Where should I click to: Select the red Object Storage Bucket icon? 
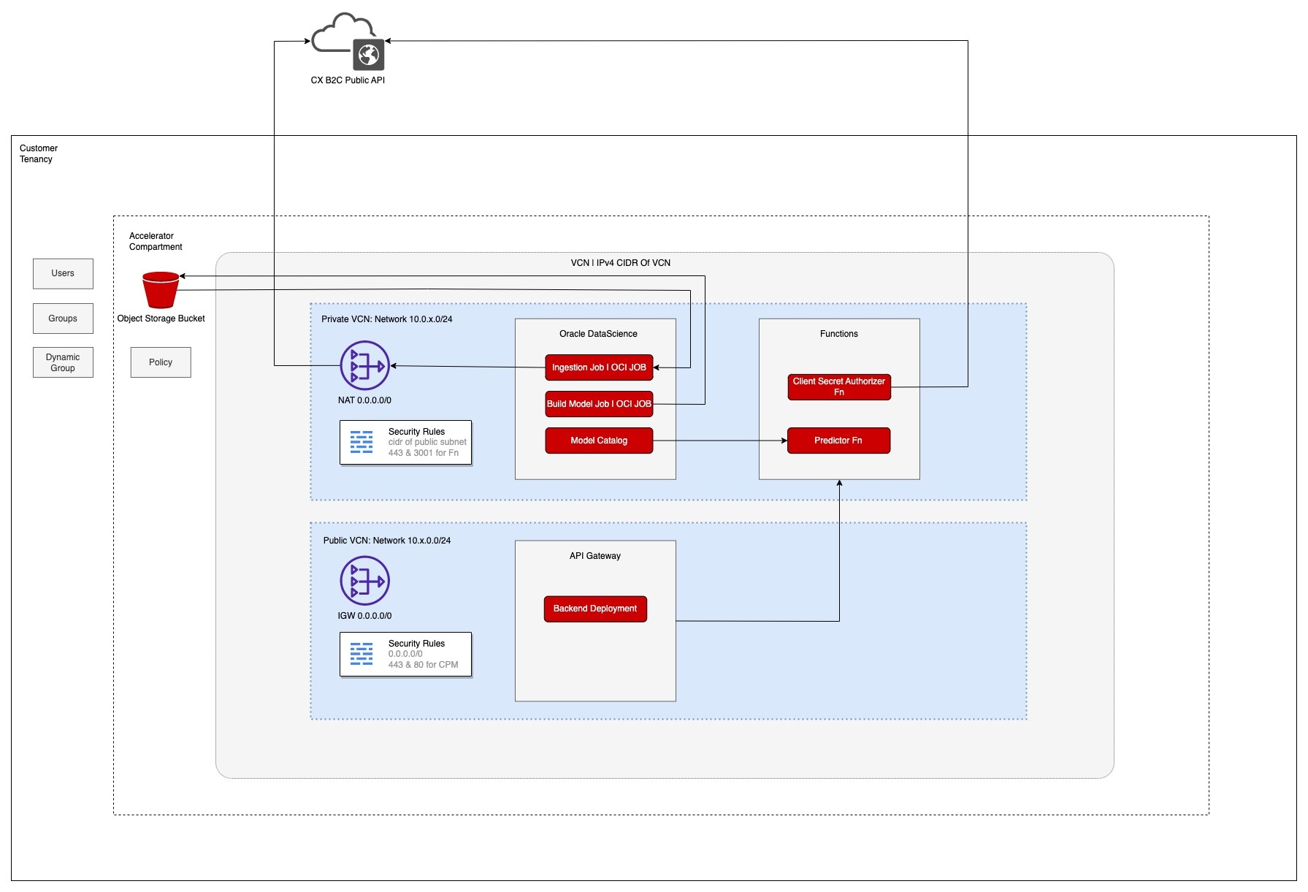161,290
